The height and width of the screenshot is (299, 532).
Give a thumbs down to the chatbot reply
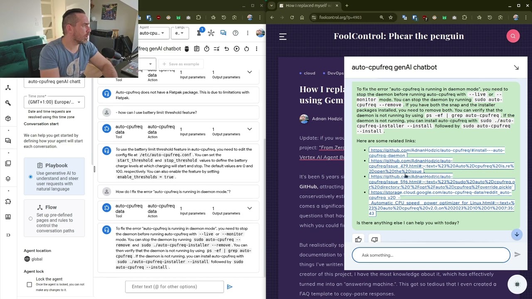(x=374, y=239)
